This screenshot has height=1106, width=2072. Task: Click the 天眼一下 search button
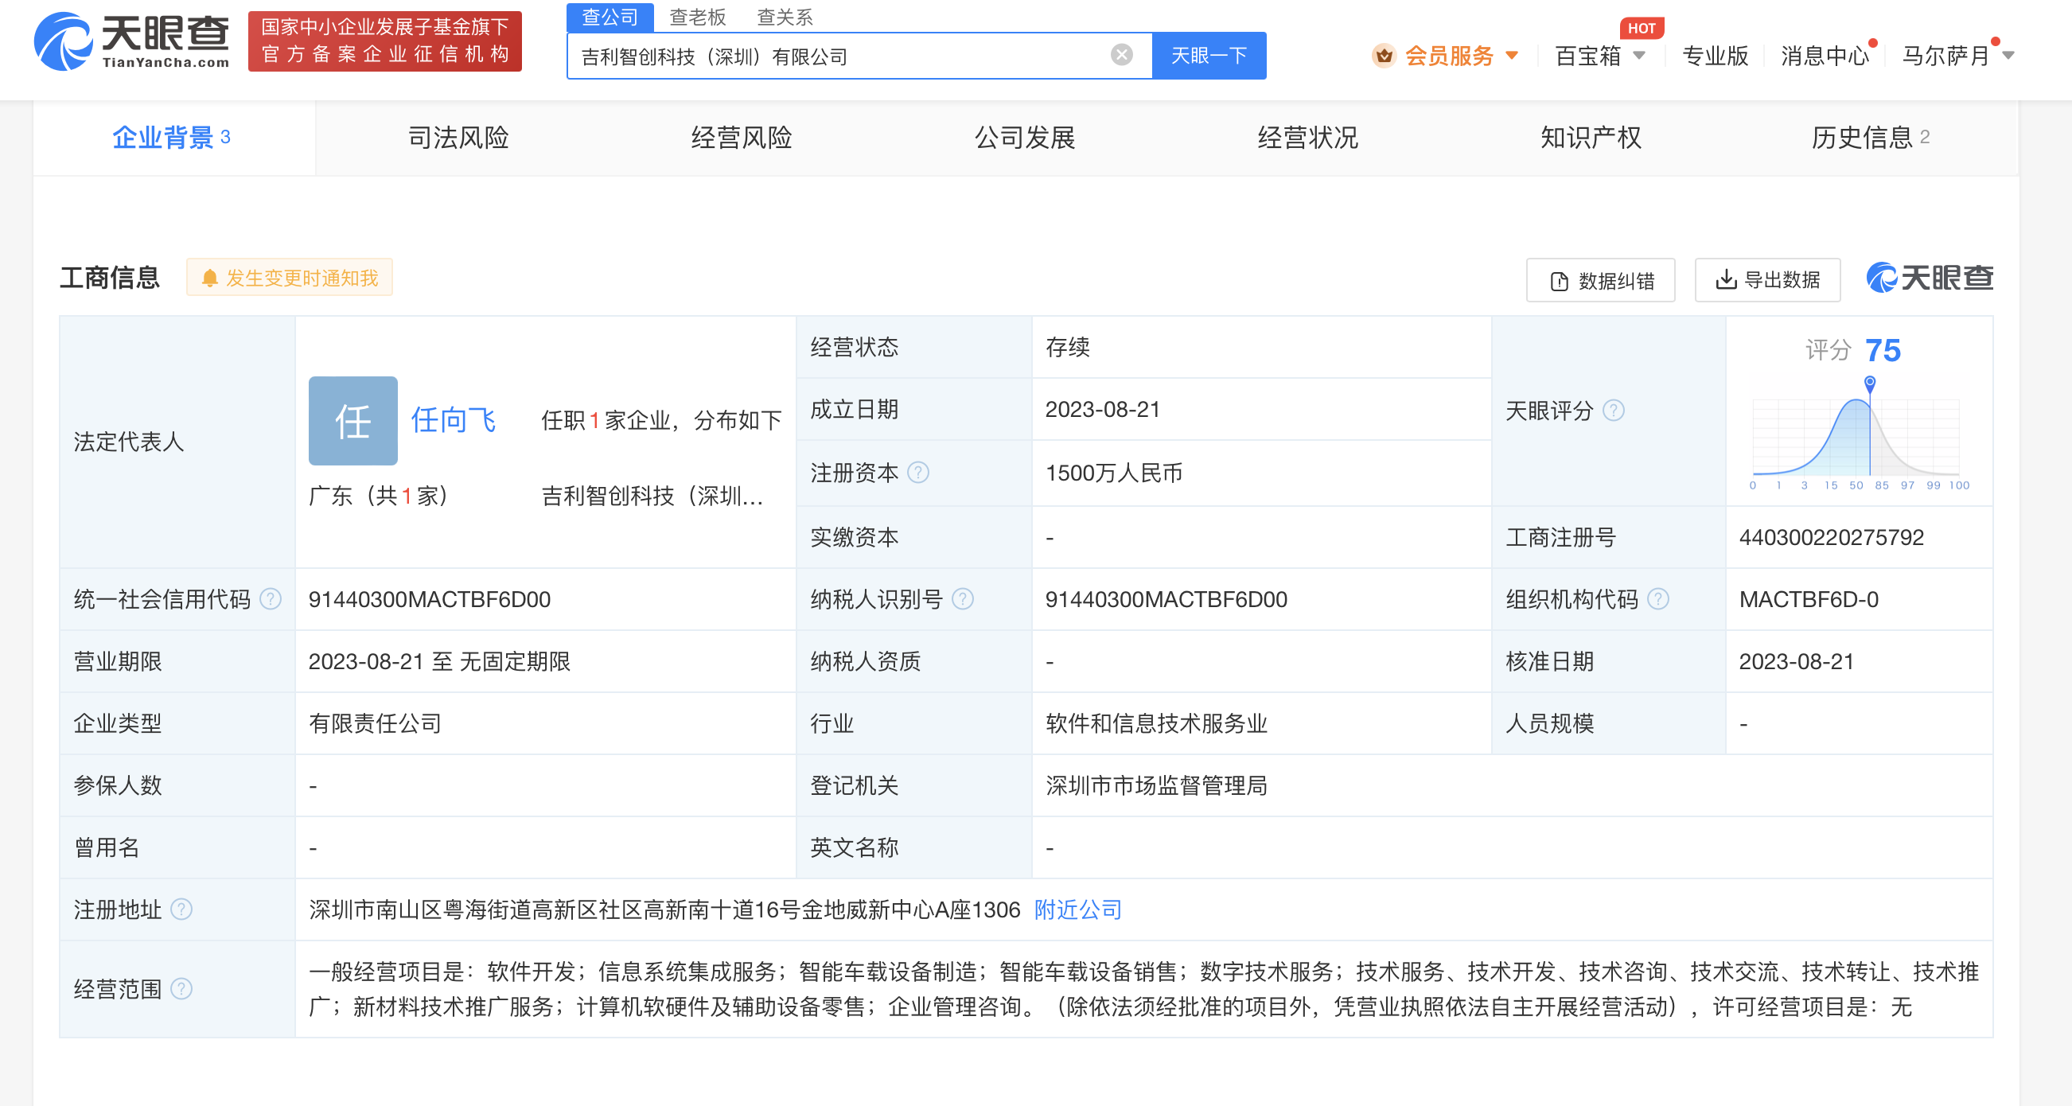[1209, 55]
